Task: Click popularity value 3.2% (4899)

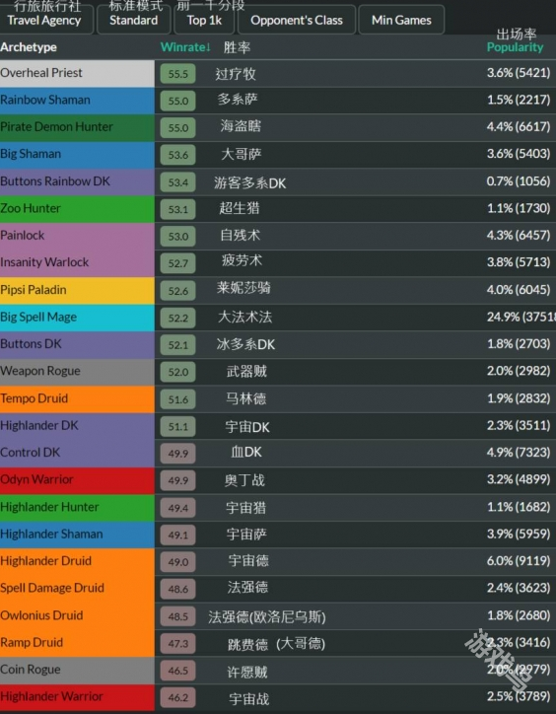Action: [519, 479]
